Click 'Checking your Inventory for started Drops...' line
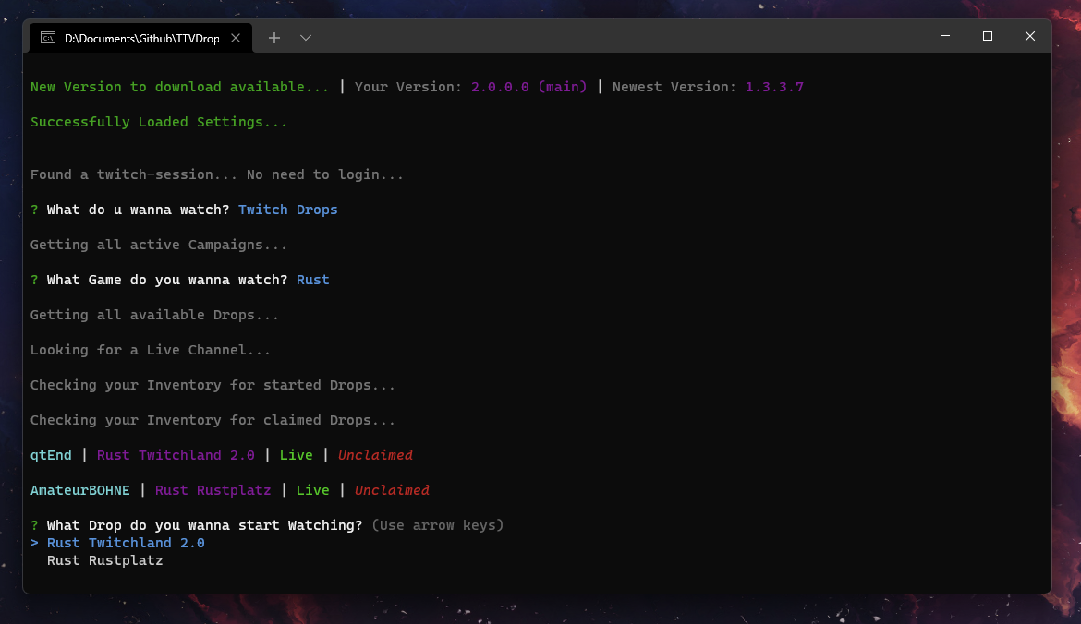Image resolution: width=1081 pixels, height=624 pixels. pos(213,385)
